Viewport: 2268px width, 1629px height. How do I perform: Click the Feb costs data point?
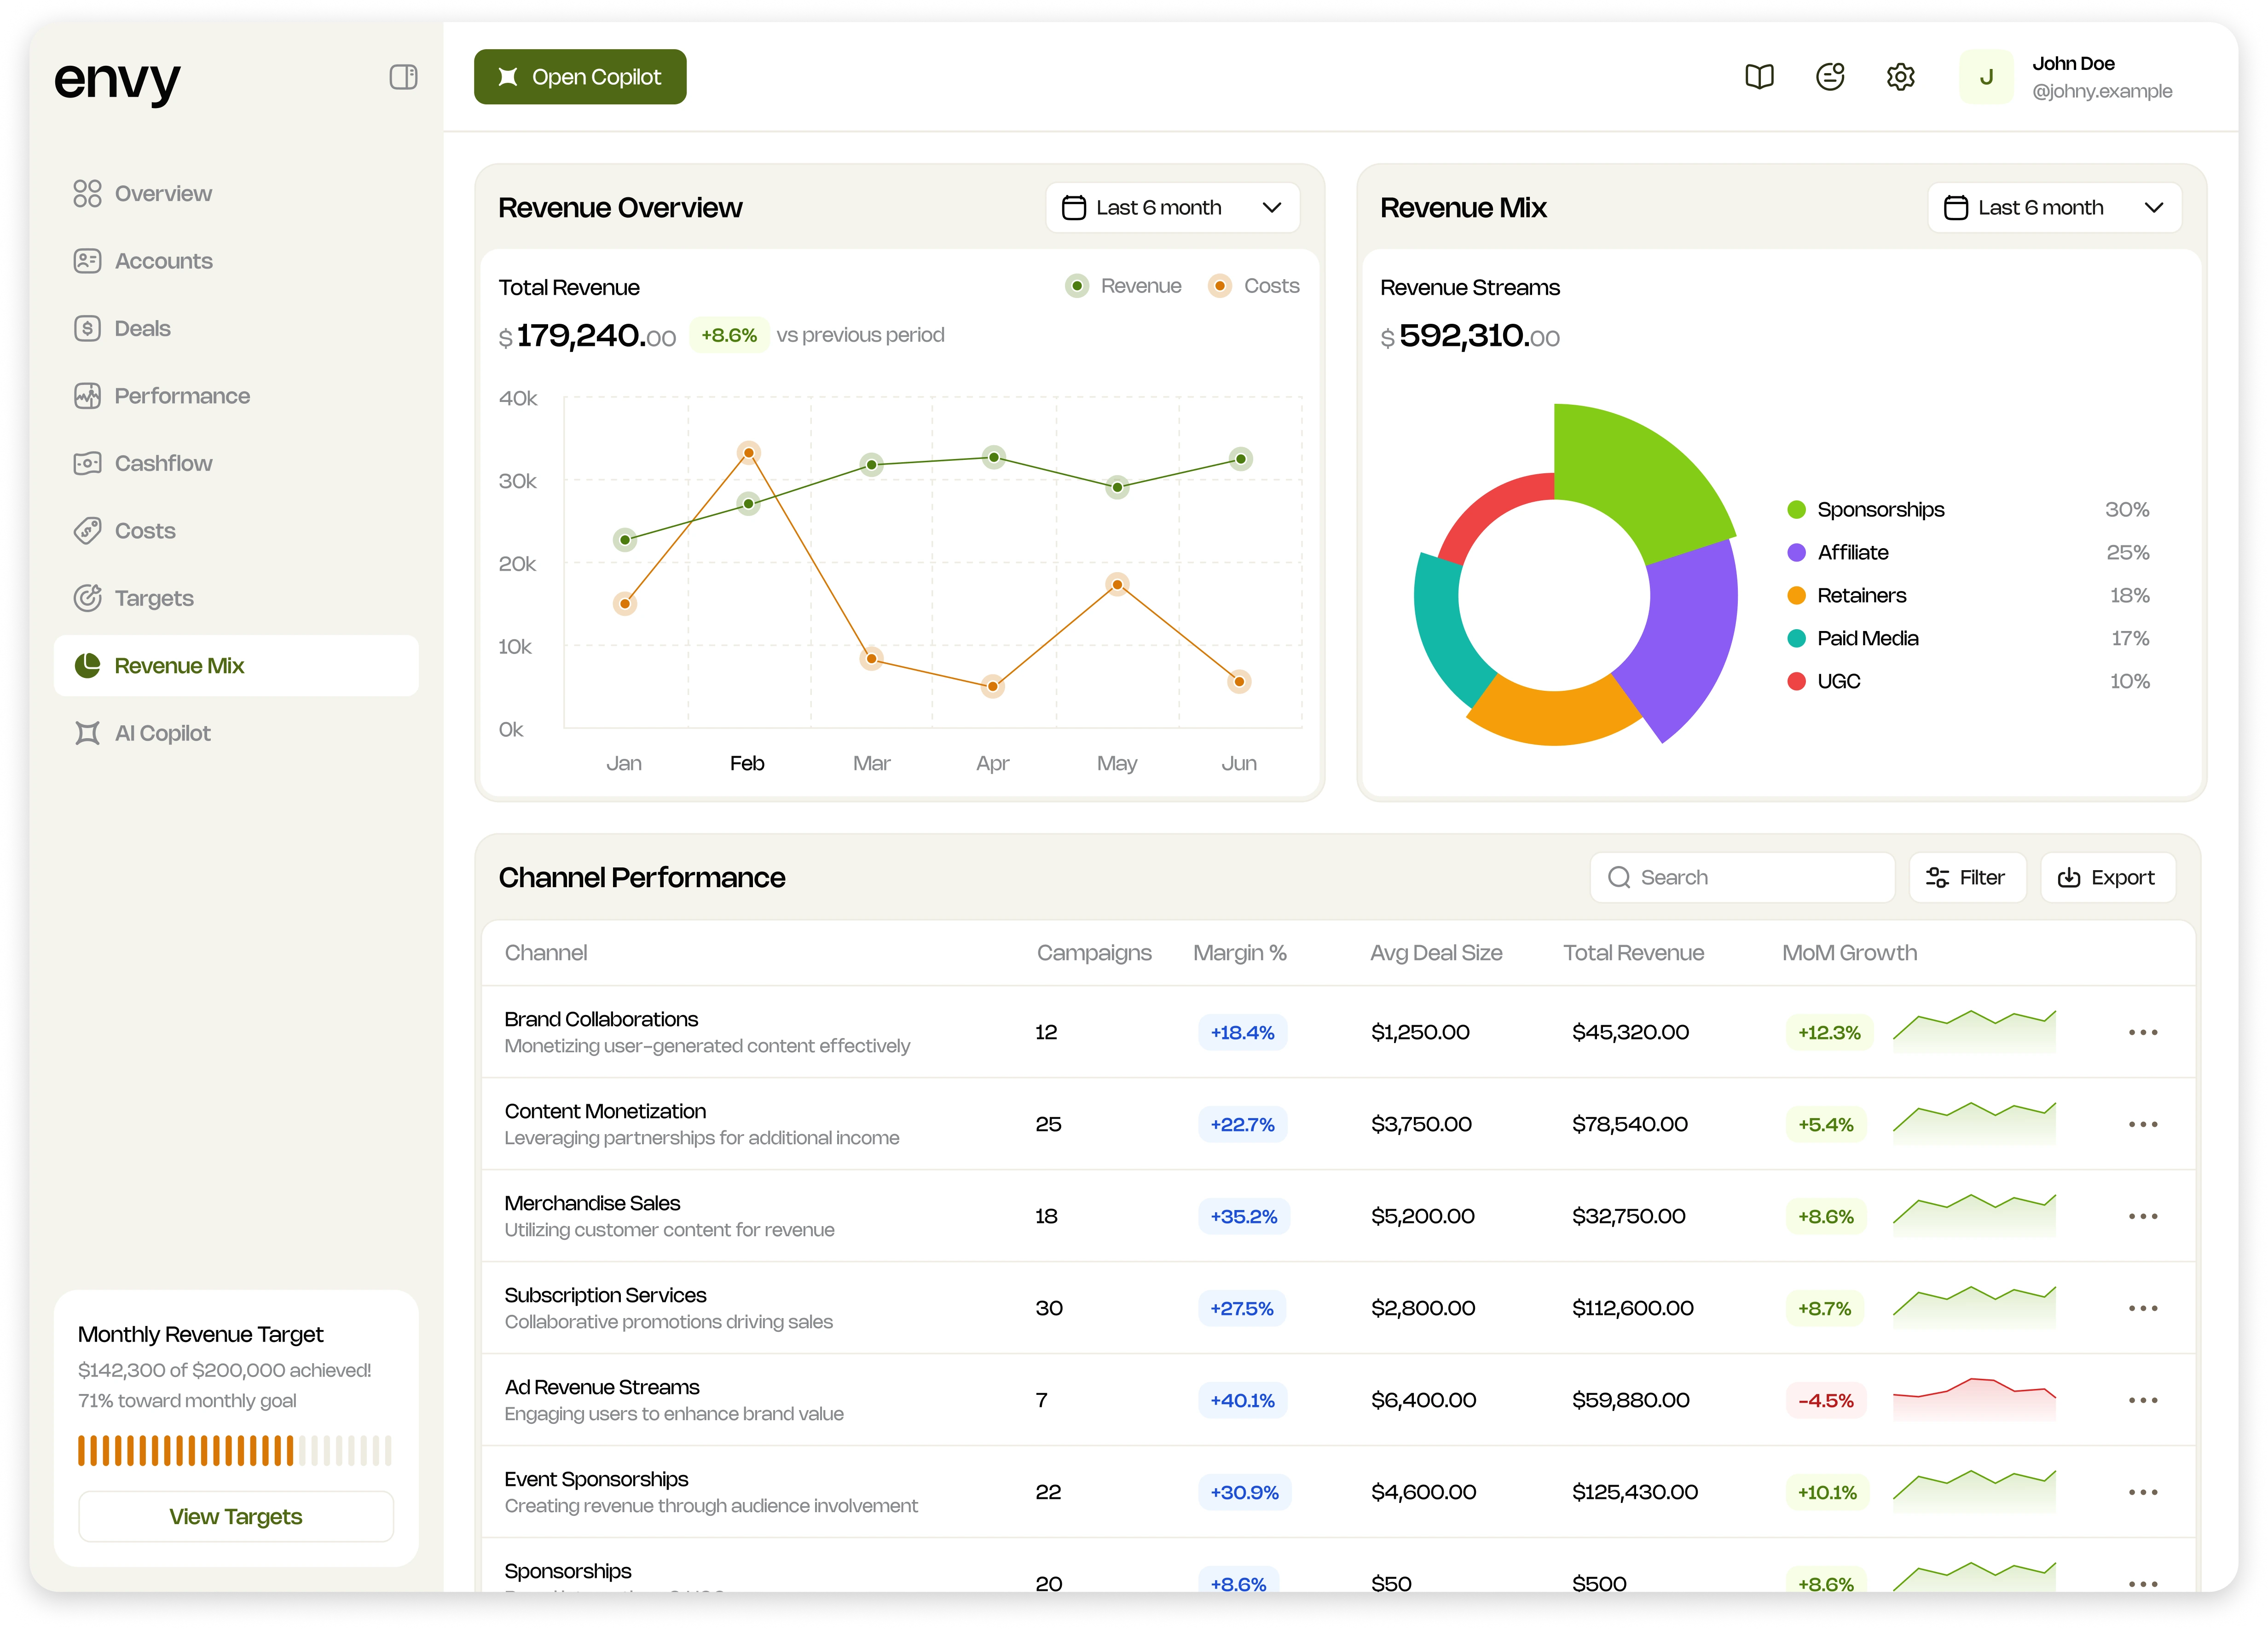748,454
